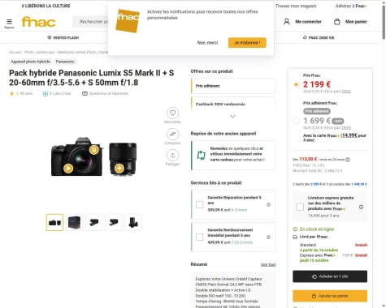Select the 1 699 € adhérent price radio
Screen dimensions: 386x308
[x=296, y=121]
